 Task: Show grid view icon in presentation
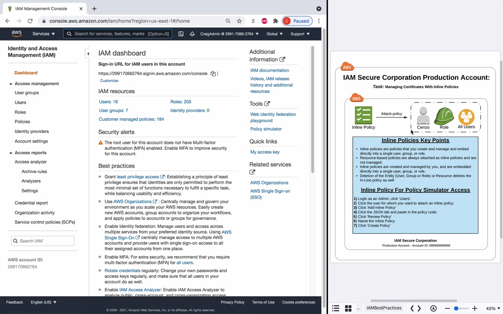348,308
